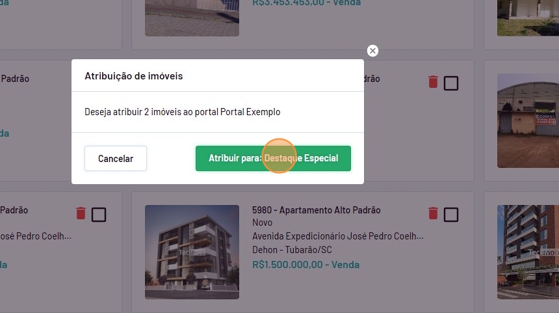Image resolution: width=559 pixels, height=313 pixels.
Task: Open 5980 - Apartamento Alto Padrão title
Action: pyautogui.click(x=316, y=210)
